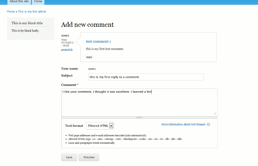The width and height of the screenshot is (258, 166).
Task: Focus the Subject text field
Action: (146, 77)
